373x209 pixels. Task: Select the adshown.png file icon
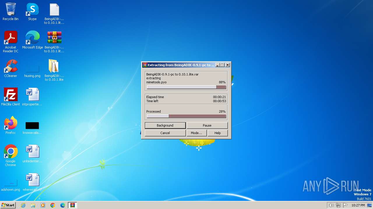(x=10, y=186)
